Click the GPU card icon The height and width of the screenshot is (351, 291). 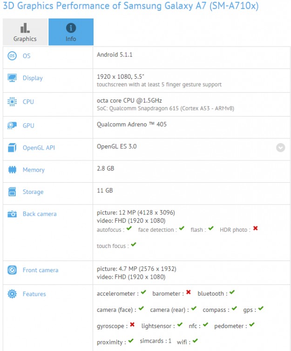pos(12,125)
